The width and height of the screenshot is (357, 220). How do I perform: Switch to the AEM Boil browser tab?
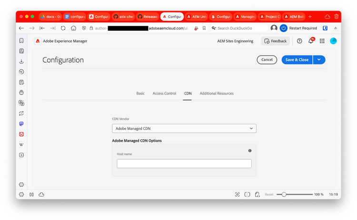[x=294, y=17]
